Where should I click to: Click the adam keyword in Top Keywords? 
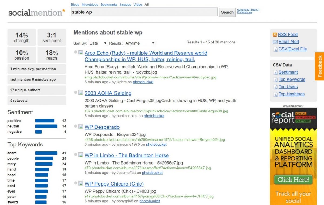(12, 153)
